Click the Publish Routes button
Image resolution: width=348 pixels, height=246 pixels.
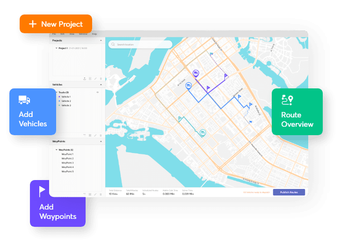point(289,192)
